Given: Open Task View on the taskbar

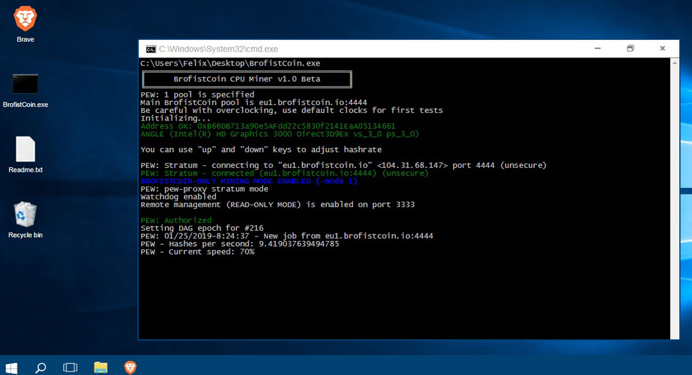Looking at the screenshot, I should [70, 367].
